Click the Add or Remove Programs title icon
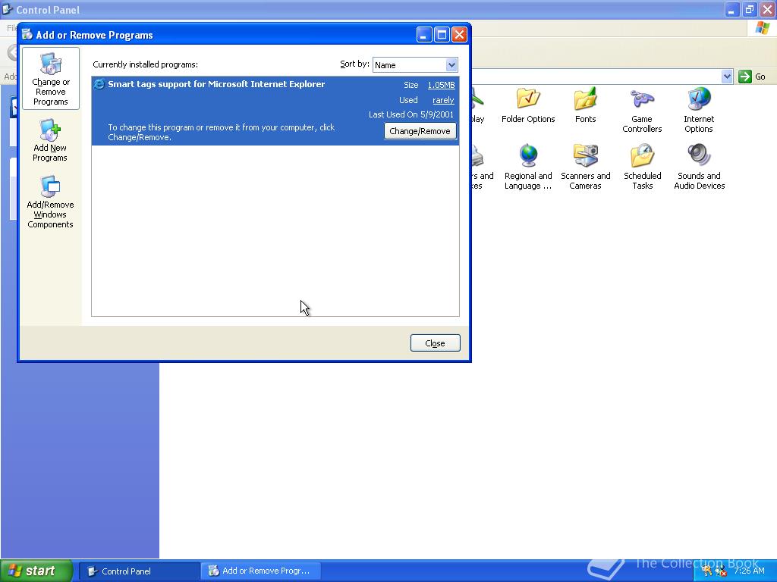 pos(28,35)
